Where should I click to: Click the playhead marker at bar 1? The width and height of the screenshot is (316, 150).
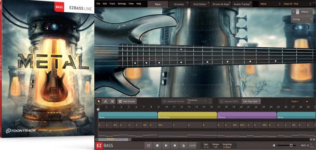[x=98, y=110]
